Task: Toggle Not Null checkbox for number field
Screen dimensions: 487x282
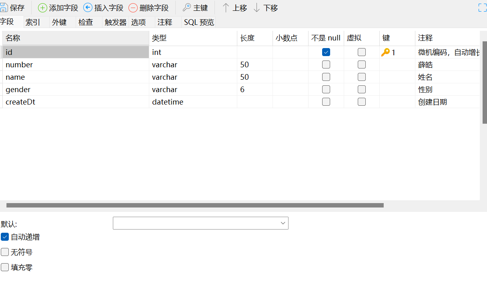Action: click(326, 65)
